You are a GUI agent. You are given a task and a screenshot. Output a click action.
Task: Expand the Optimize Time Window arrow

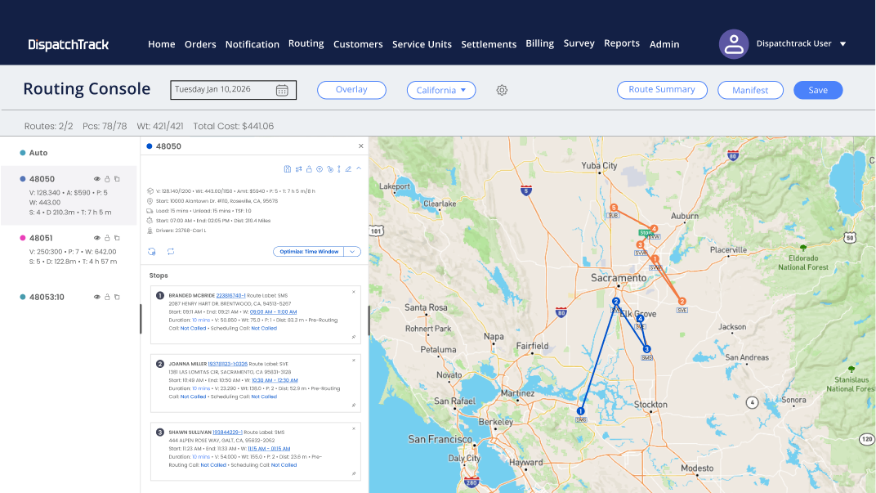[x=352, y=252]
